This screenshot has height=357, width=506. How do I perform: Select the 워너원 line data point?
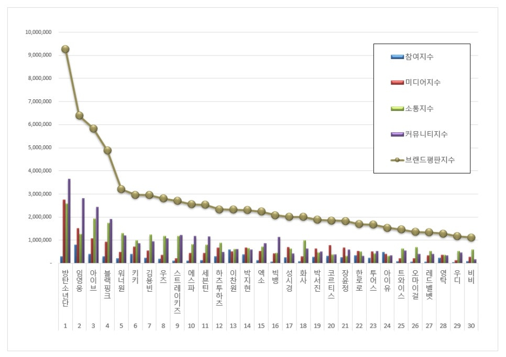point(121,189)
